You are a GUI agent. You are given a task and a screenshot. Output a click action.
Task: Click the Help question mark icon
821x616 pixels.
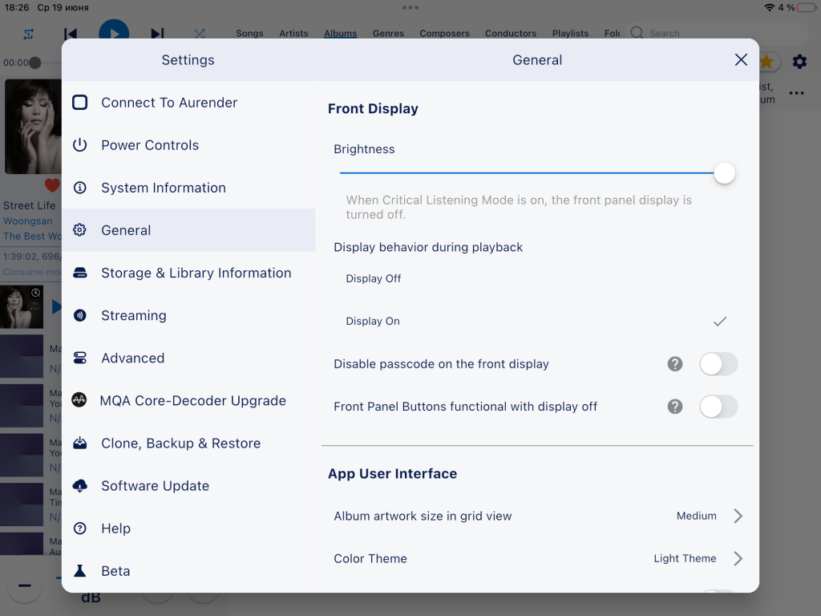coord(79,528)
